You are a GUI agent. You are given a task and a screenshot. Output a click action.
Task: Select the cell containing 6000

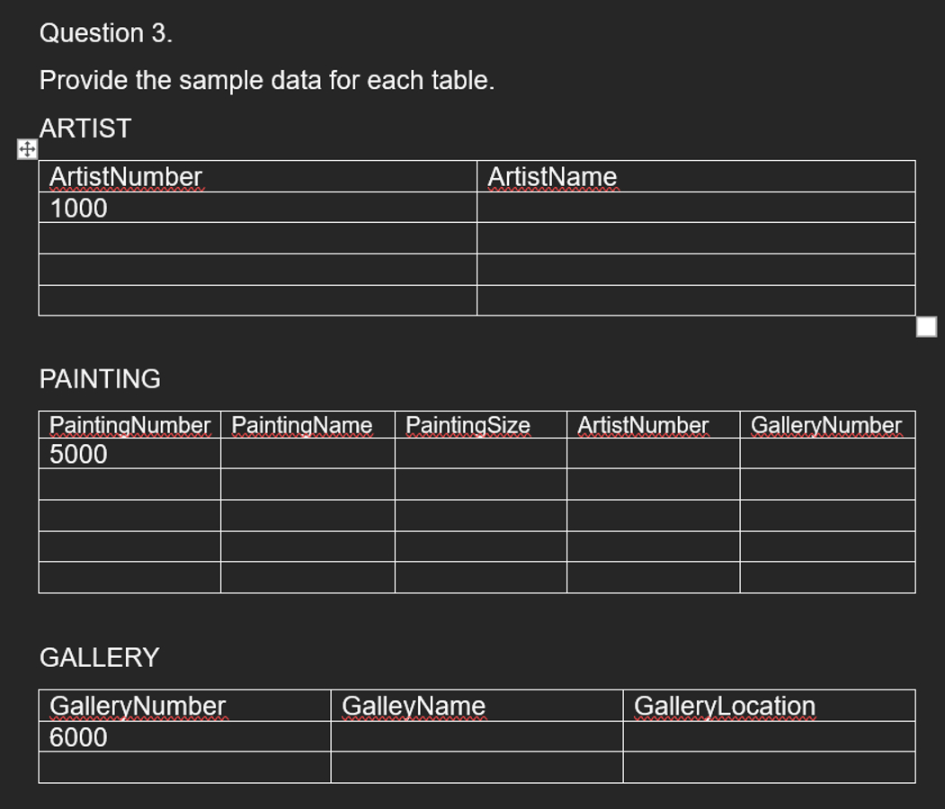[185, 736]
